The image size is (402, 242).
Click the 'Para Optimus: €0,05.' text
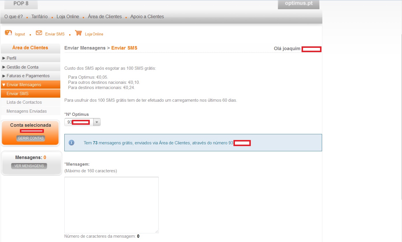pos(88,77)
